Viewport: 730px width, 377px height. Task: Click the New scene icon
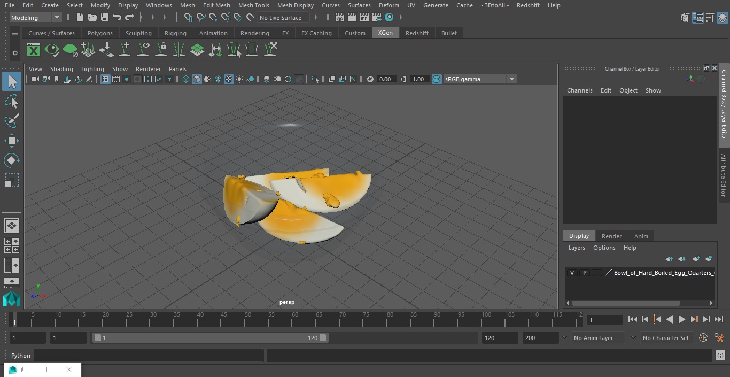[x=80, y=18]
